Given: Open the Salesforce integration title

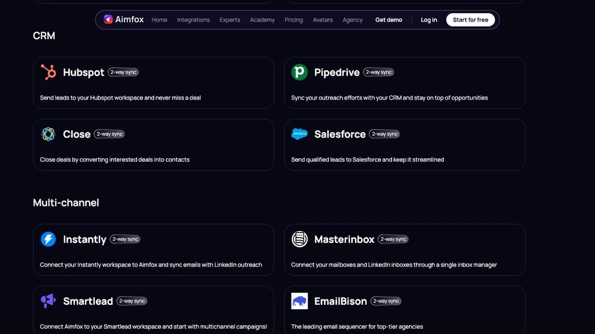Looking at the screenshot, I should click(340, 134).
